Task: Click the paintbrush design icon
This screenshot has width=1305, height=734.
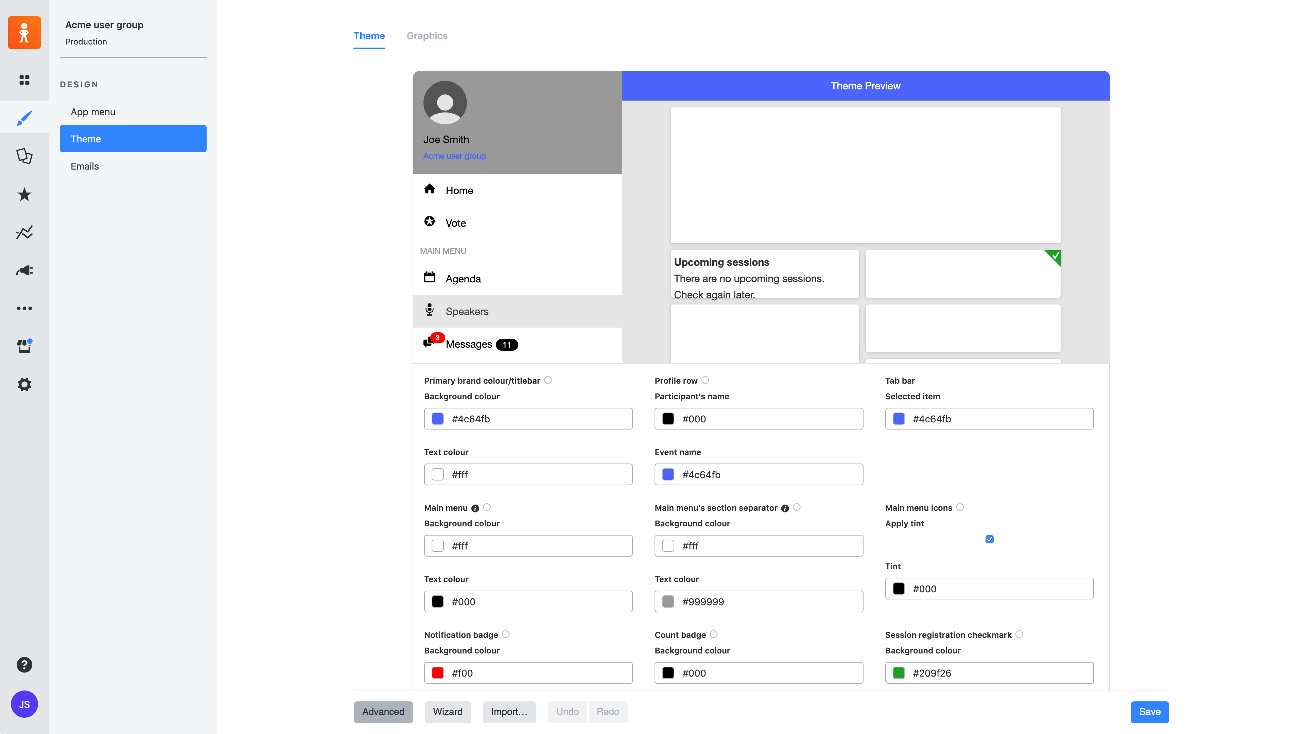Action: point(24,118)
